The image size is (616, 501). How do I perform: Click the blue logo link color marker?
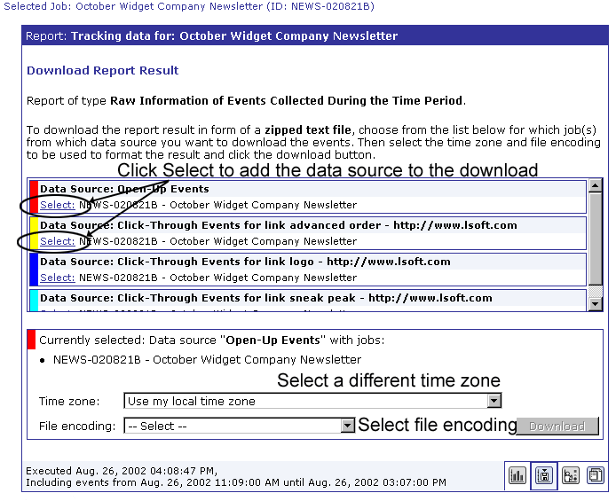(35, 270)
